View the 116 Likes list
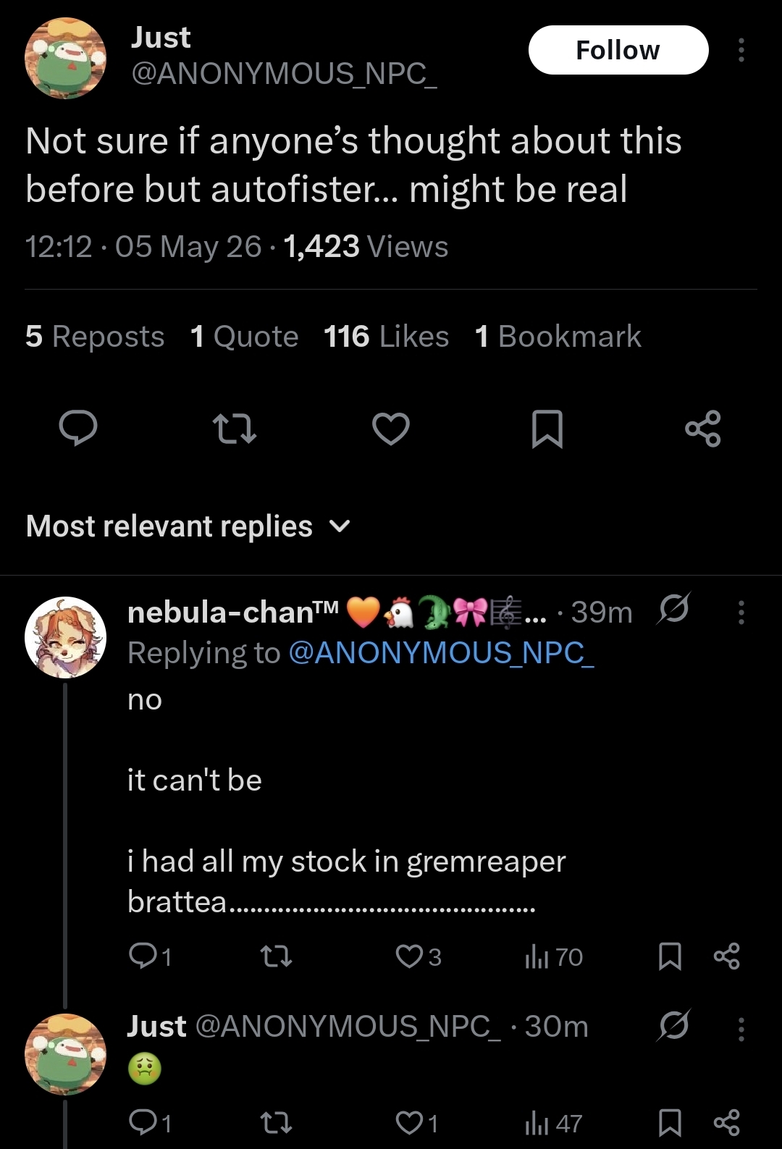The height and width of the screenshot is (1149, 782). tap(386, 337)
